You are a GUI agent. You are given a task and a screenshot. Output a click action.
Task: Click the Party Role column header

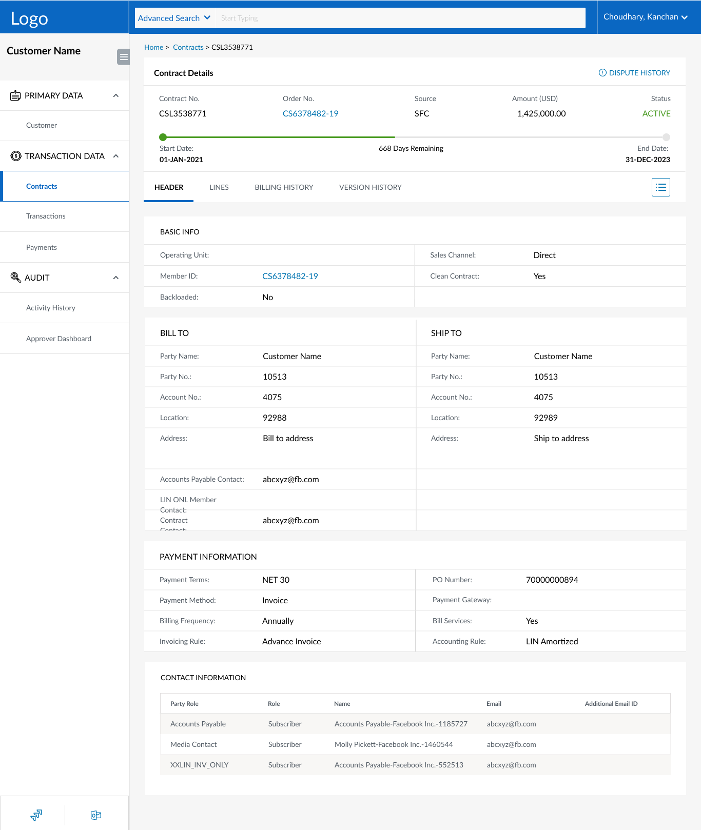[184, 704]
